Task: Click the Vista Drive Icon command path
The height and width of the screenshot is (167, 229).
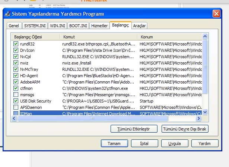Action: click(x=98, y=50)
